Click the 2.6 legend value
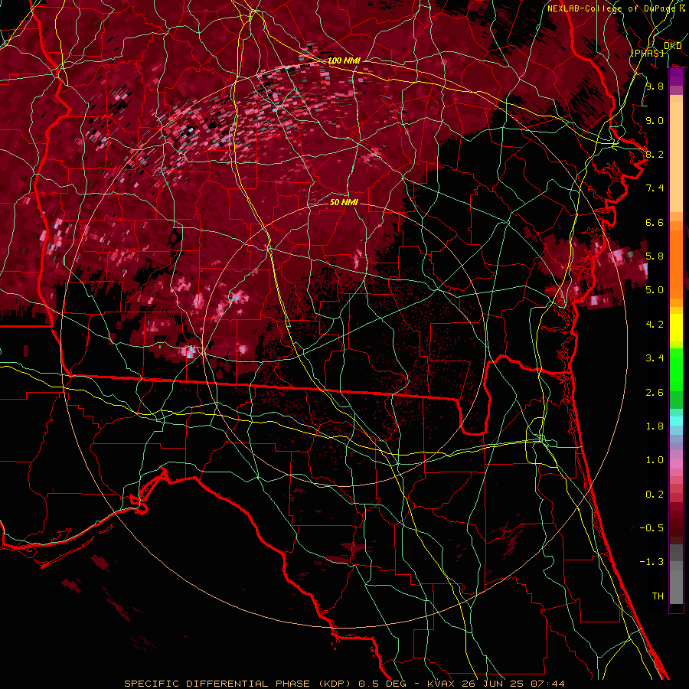 [x=655, y=393]
